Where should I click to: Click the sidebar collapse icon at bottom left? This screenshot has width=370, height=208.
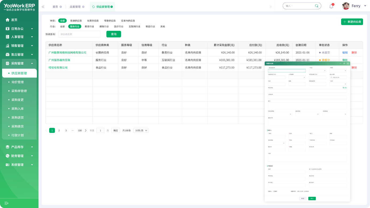6,203
